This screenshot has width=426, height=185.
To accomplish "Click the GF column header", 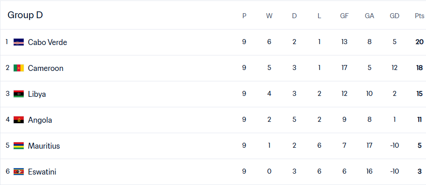I will tap(344, 16).
